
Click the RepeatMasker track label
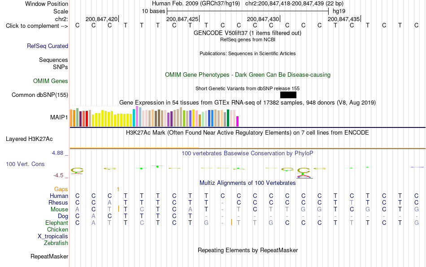[49, 256]
